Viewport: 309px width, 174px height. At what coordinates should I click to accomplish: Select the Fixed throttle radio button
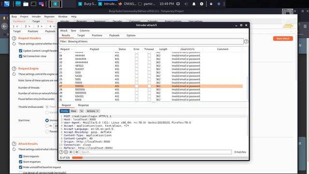click(47, 107)
